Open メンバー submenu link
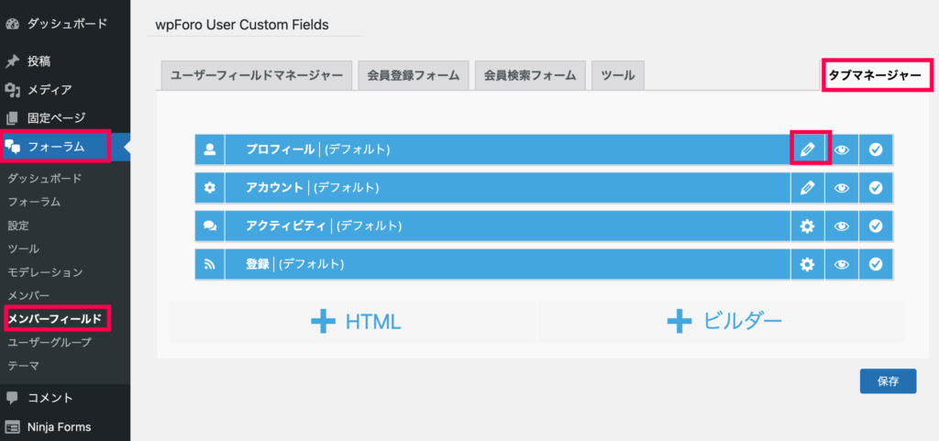The height and width of the screenshot is (441, 939). pyautogui.click(x=28, y=295)
